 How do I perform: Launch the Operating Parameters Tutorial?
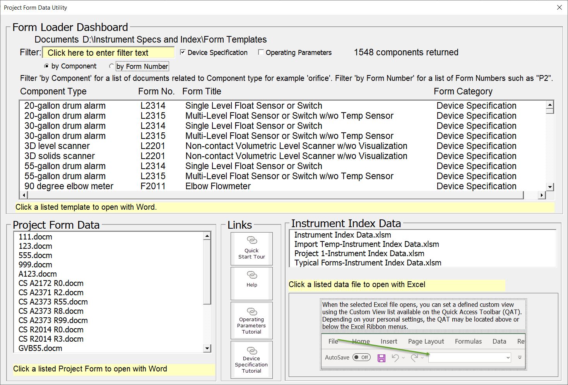point(251,320)
